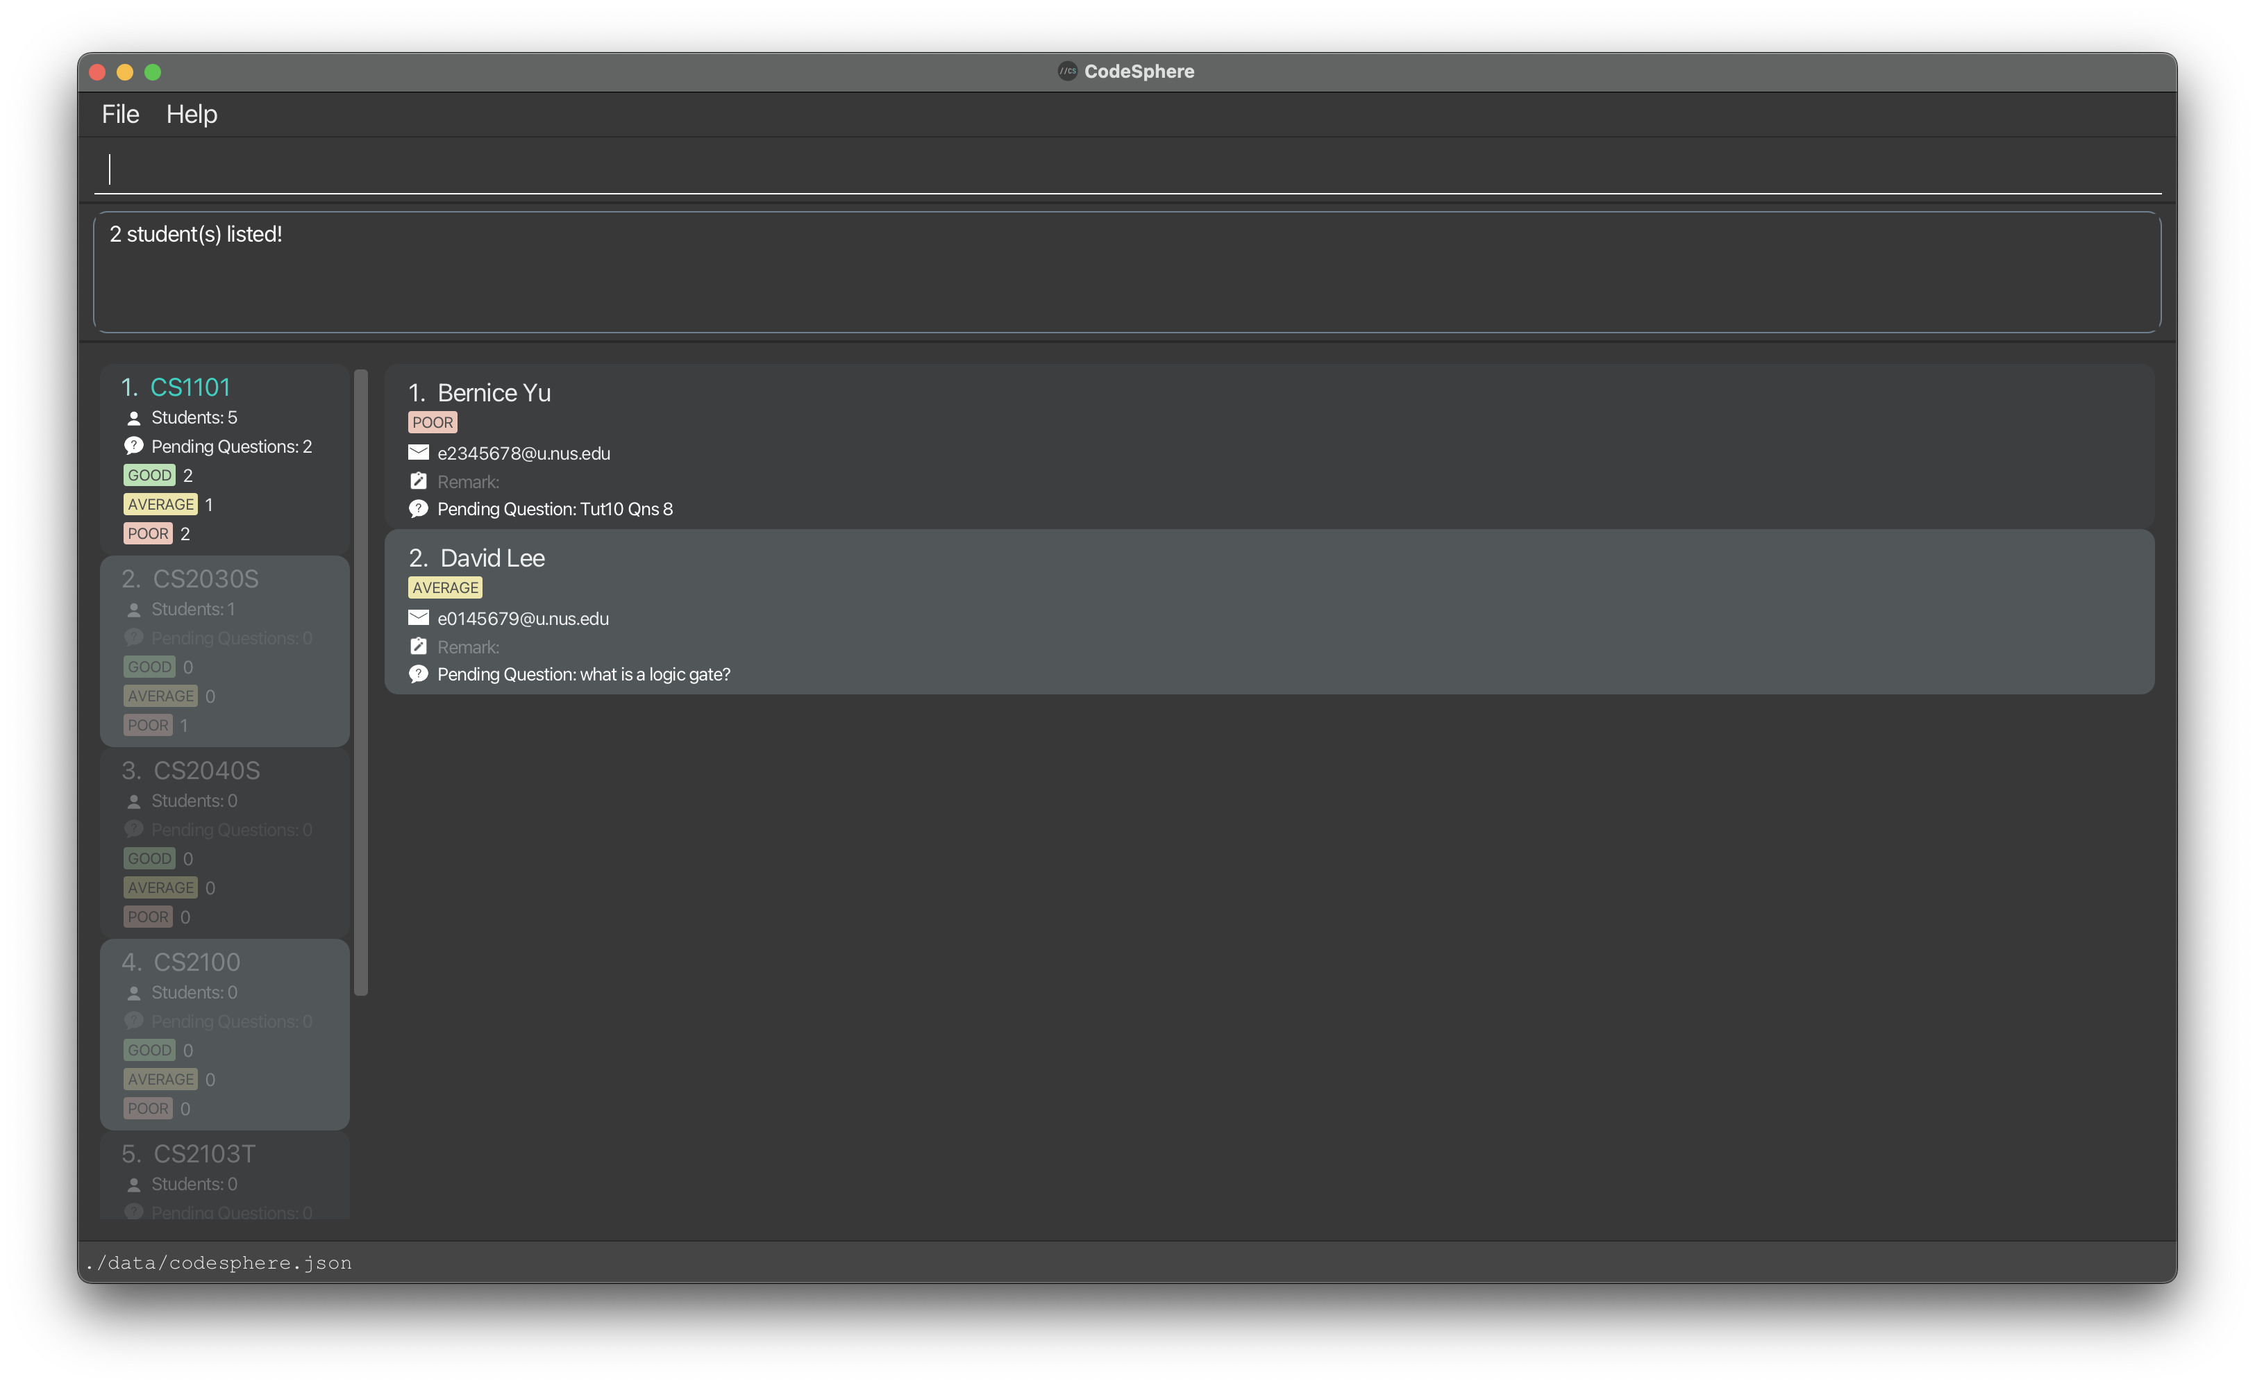2255x1386 pixels.
Task: Click 'Students: 1' in CS2030S card
Action: pyautogui.click(x=193, y=609)
